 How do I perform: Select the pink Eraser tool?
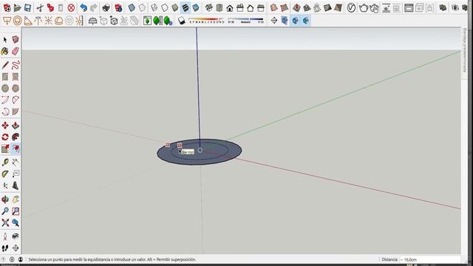16,51
